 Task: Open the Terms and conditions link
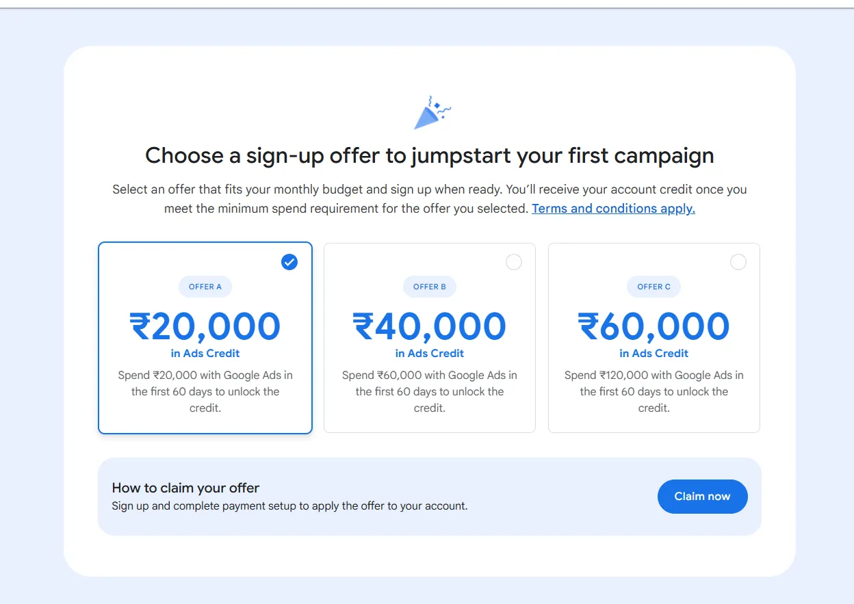tap(613, 209)
